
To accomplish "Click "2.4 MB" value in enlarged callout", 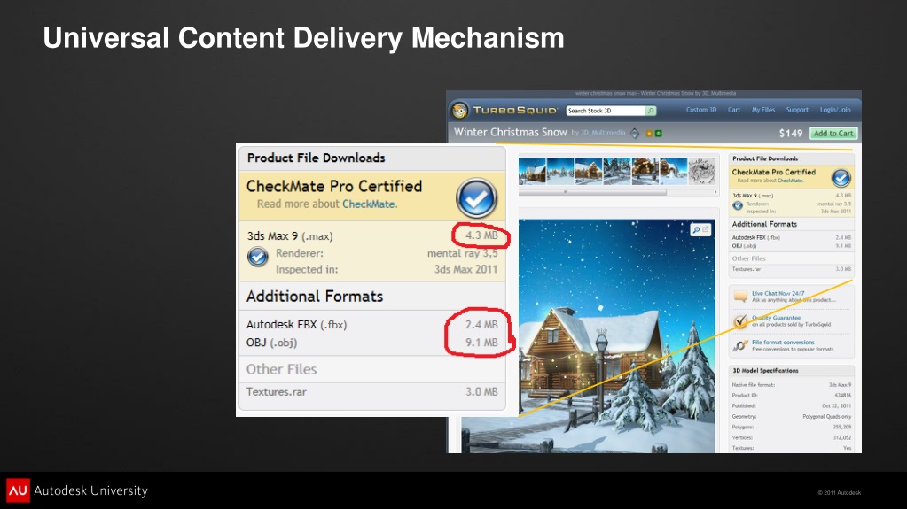I will 481,325.
